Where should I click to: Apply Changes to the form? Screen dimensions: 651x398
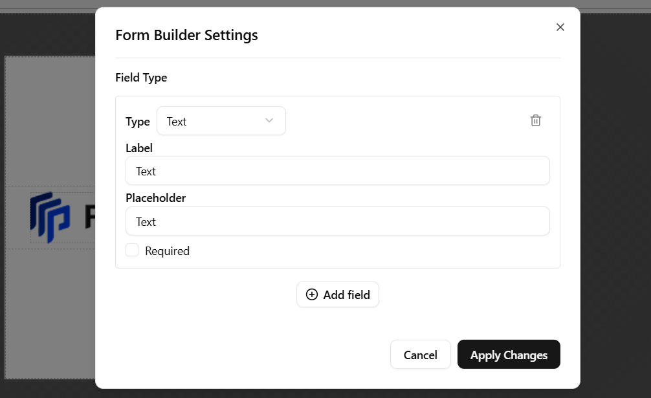pos(509,355)
